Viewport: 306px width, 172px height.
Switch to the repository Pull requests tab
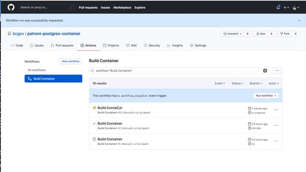62,45
